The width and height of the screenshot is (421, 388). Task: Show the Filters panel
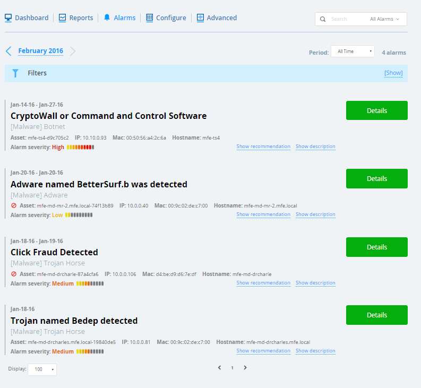pyautogui.click(x=393, y=73)
